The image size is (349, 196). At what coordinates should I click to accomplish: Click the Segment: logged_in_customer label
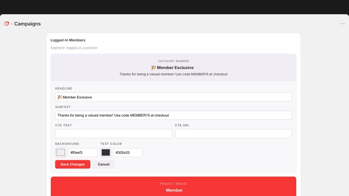[74, 48]
